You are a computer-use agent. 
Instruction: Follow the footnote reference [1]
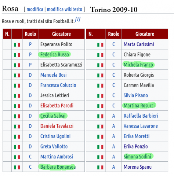pos(77,19)
